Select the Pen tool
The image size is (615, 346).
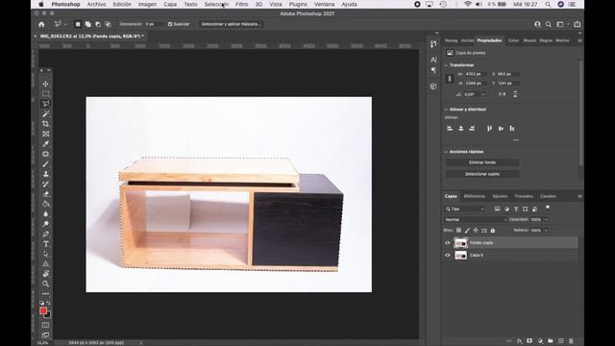[45, 234]
